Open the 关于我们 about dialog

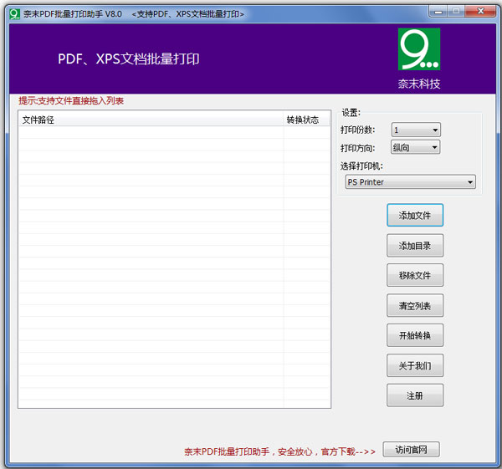tap(415, 365)
